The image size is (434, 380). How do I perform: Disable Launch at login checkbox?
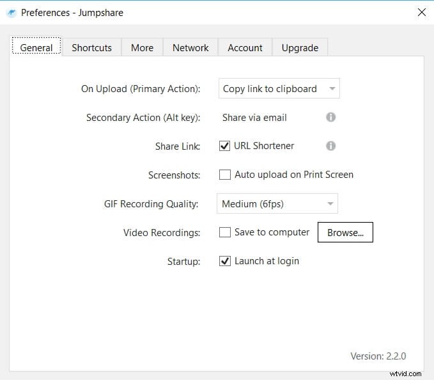[x=225, y=261]
